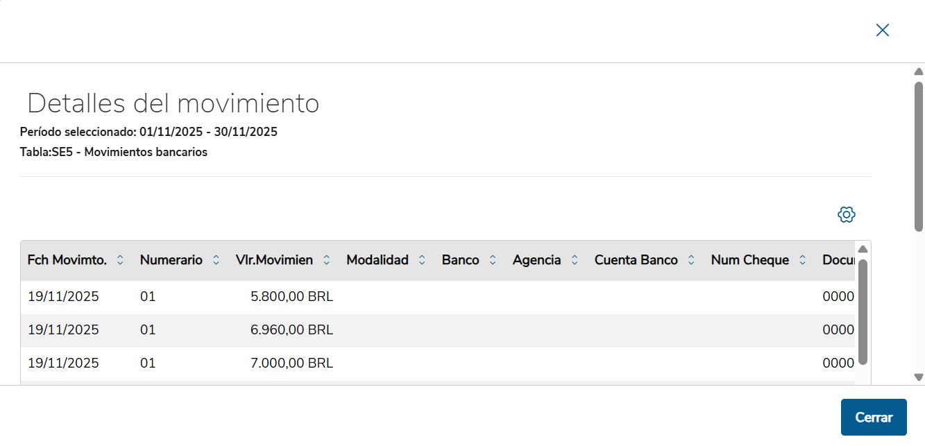Sort by Banco column arrows

point(493,260)
